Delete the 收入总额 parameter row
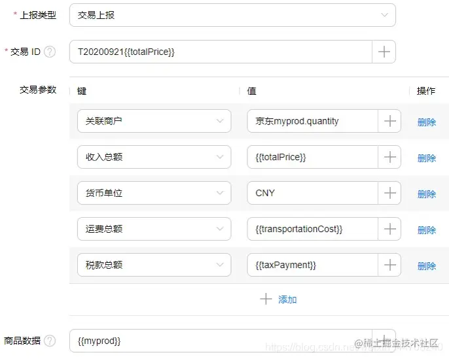Image resolution: width=449 pixels, height=359 pixels. click(x=427, y=158)
